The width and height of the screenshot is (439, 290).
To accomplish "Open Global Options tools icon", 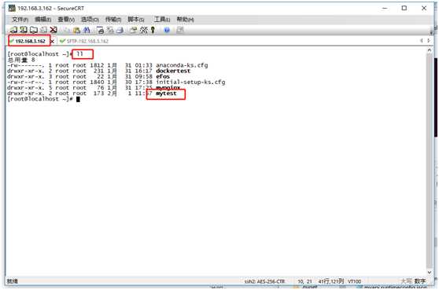I will [x=144, y=30].
